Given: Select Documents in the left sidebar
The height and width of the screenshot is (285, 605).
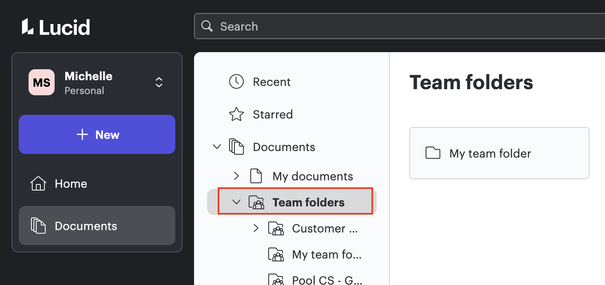Looking at the screenshot, I should pos(86,226).
